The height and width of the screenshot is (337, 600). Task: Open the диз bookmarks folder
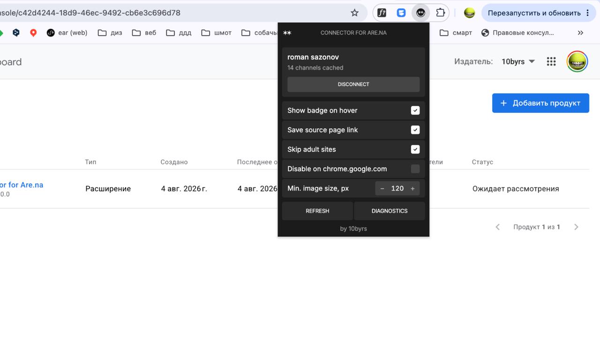(110, 33)
